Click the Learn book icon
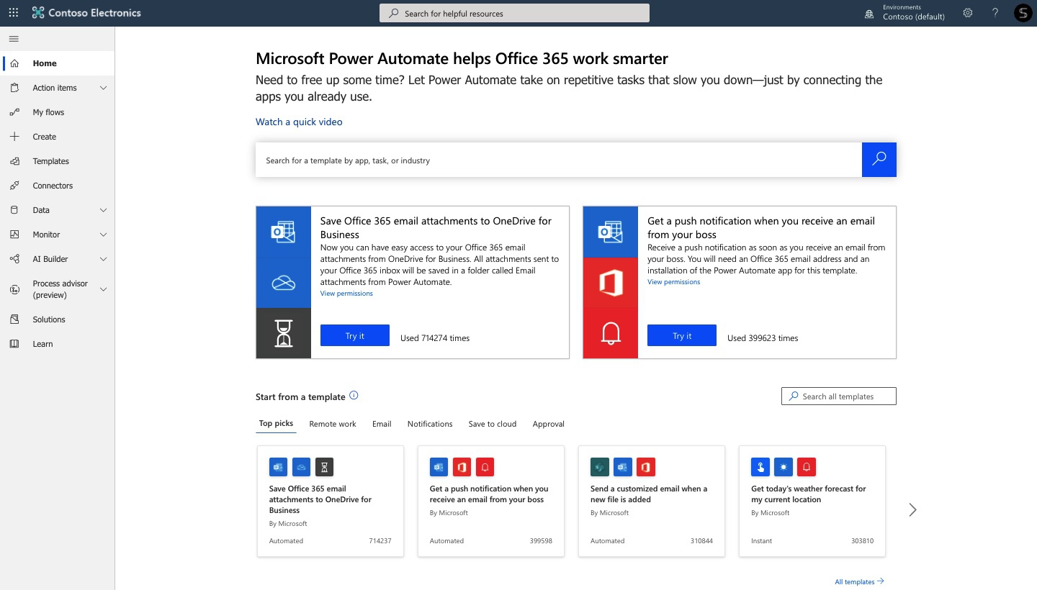 point(14,344)
